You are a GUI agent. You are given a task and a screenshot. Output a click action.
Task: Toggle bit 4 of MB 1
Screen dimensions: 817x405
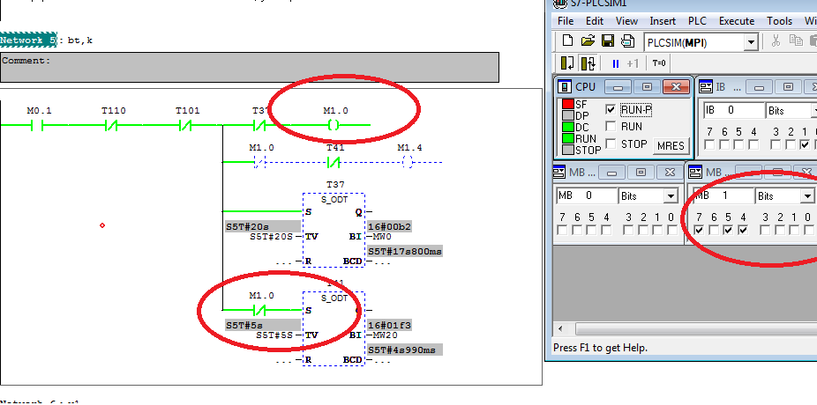click(743, 230)
